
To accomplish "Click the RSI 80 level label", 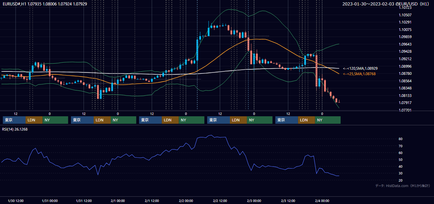I will [401, 139].
